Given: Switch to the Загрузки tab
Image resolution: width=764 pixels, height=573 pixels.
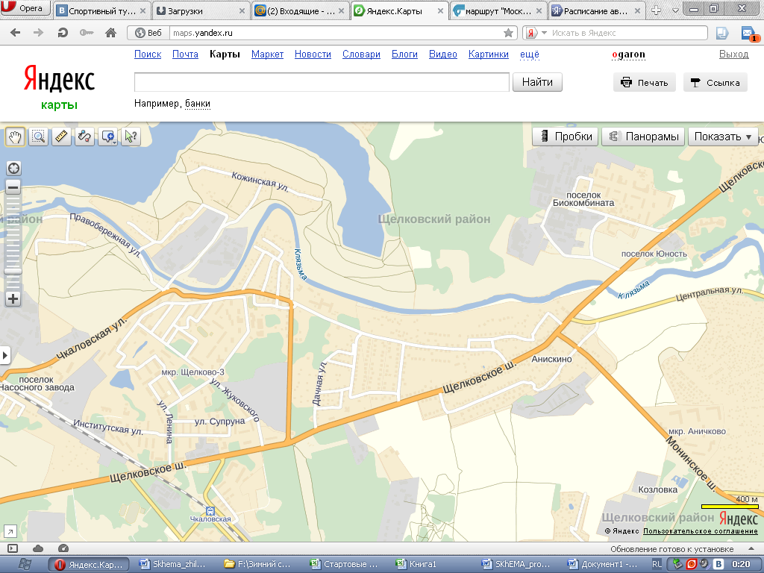Looking at the screenshot, I should coord(201,10).
